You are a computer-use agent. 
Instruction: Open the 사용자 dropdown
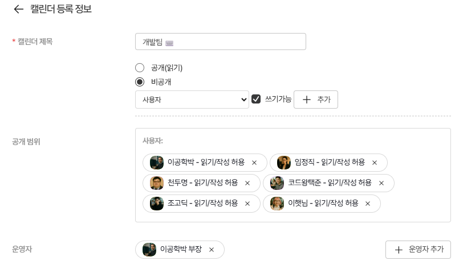click(192, 100)
